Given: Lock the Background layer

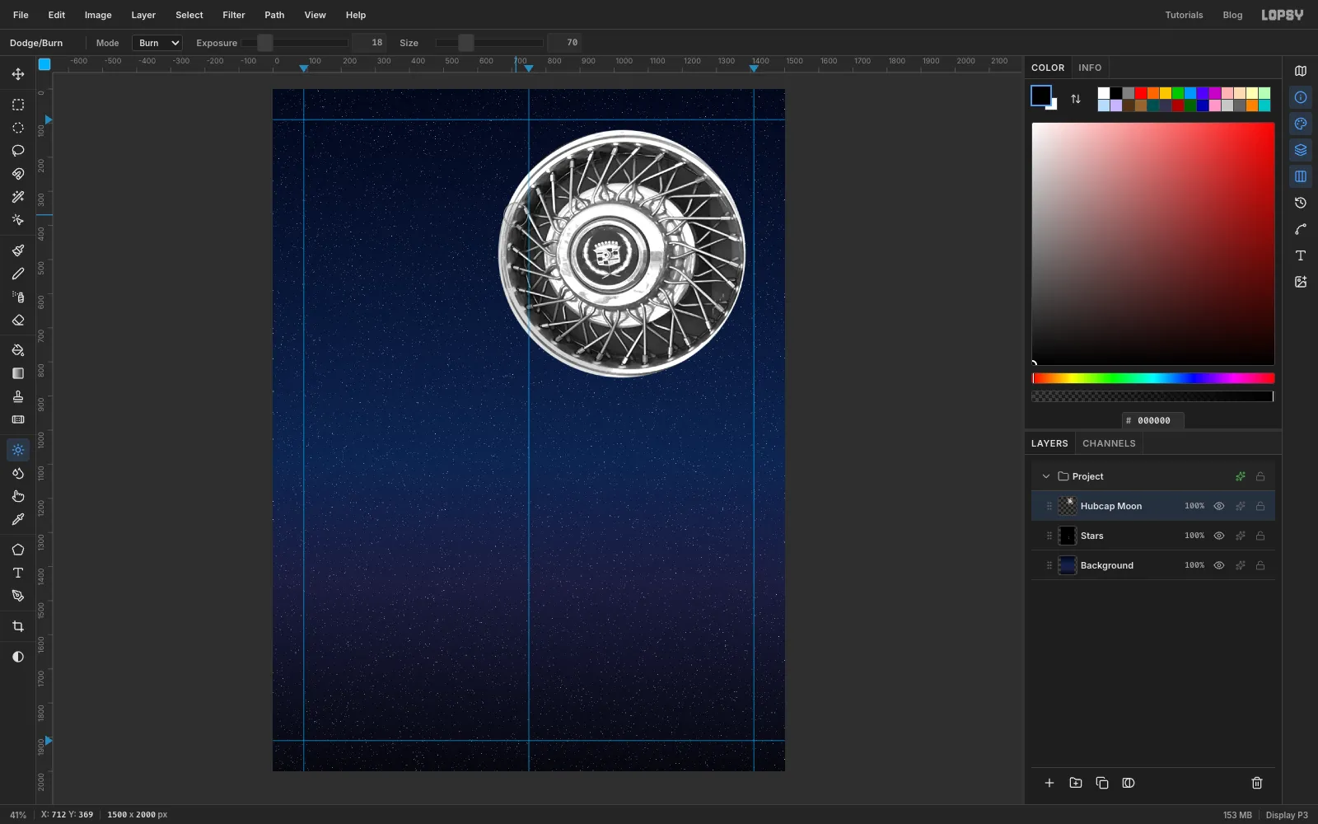Looking at the screenshot, I should pos(1260,565).
